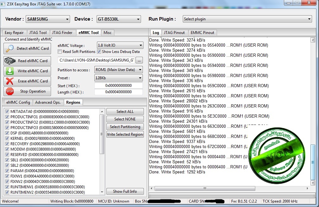Open the Misc tab
Image resolution: width=319 pixels, height=207 pixels.
click(x=107, y=33)
